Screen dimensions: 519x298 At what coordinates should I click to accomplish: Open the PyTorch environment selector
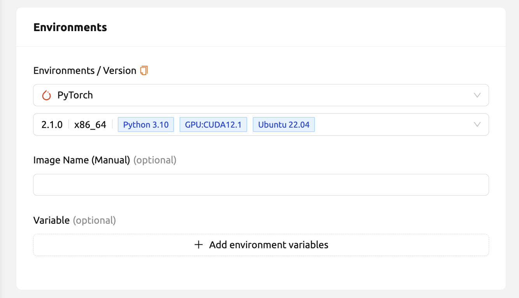[261, 95]
